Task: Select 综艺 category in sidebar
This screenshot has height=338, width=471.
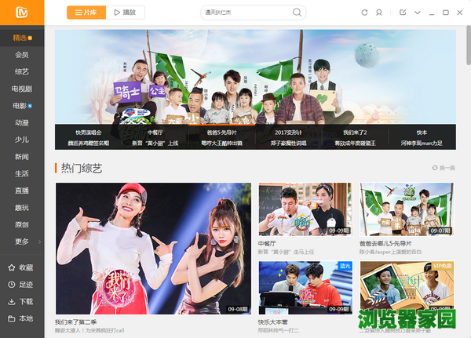Action: tap(22, 71)
